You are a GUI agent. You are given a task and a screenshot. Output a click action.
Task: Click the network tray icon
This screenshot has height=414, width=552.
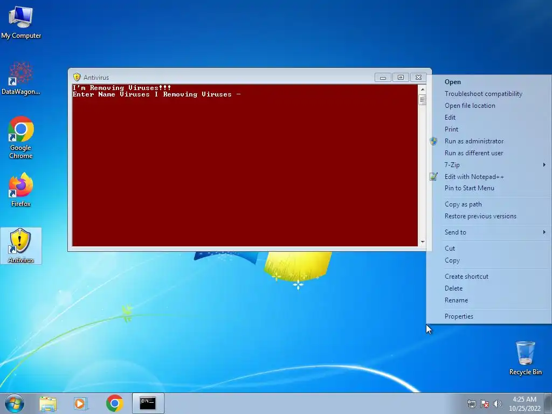[471, 404]
